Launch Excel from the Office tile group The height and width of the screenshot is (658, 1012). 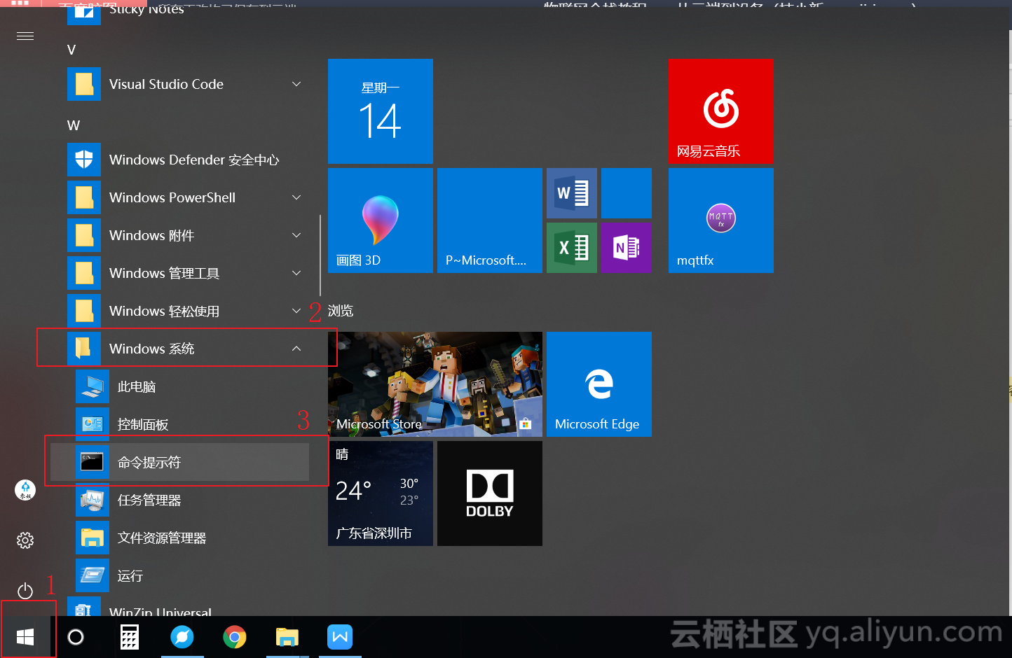(x=571, y=247)
